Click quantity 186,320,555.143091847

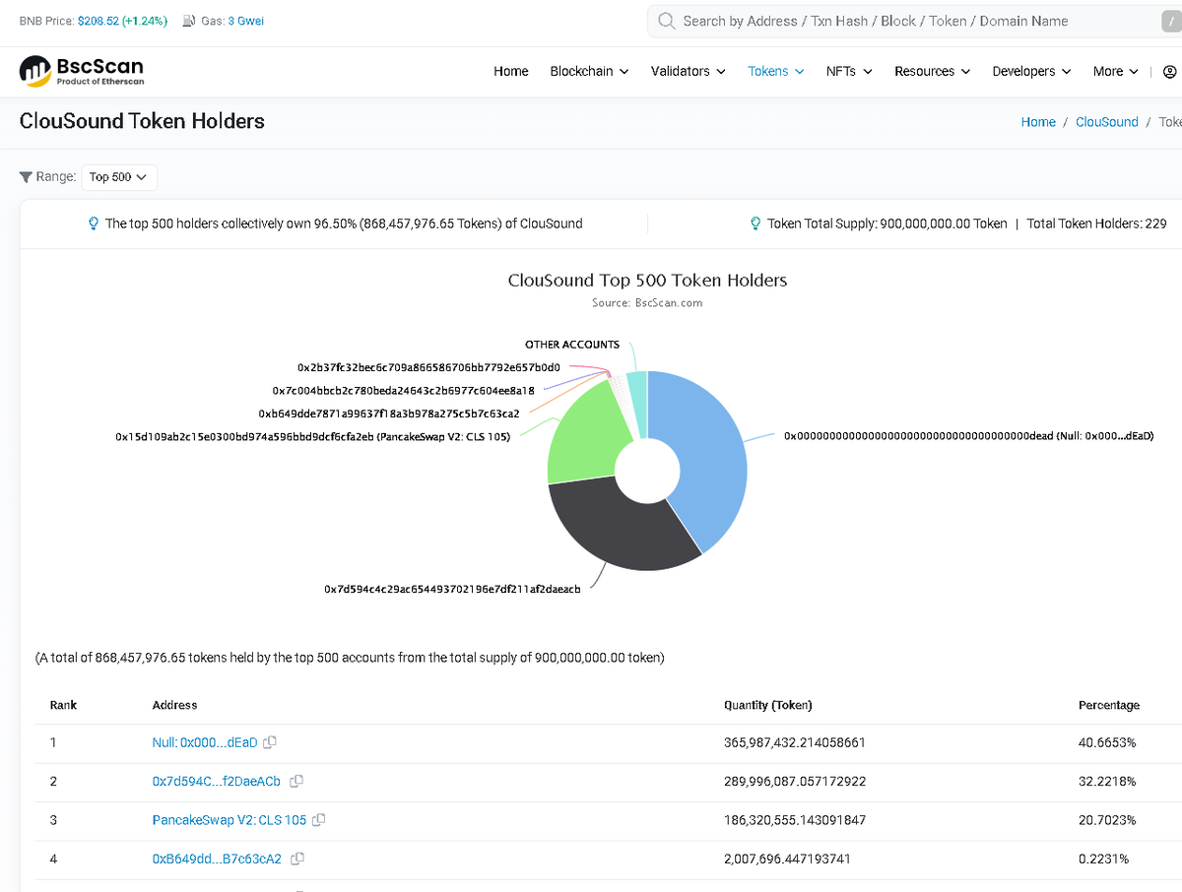tap(795, 820)
